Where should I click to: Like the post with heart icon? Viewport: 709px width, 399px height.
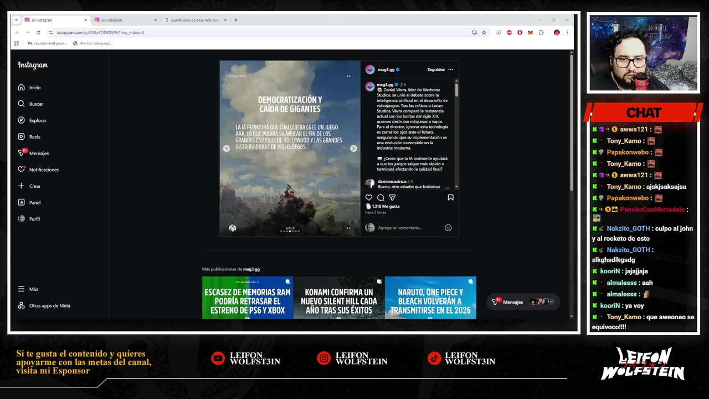[369, 197]
